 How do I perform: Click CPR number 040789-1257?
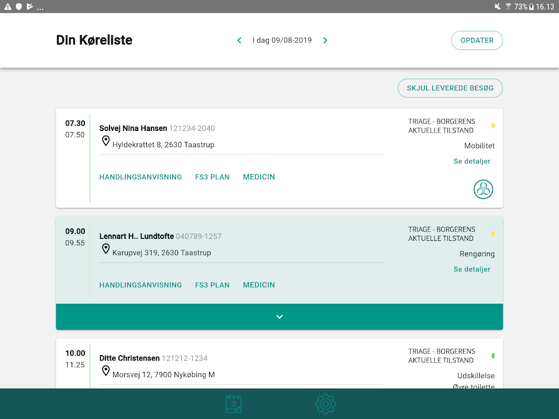point(199,236)
